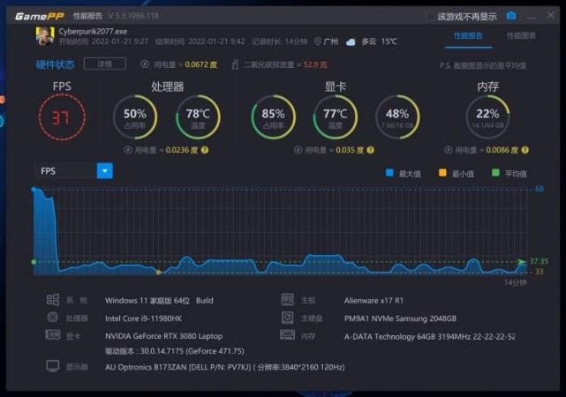Image resolution: width=566 pixels, height=397 pixels.
Task: Click the CO2 emission bottle icon
Action: (x=235, y=64)
